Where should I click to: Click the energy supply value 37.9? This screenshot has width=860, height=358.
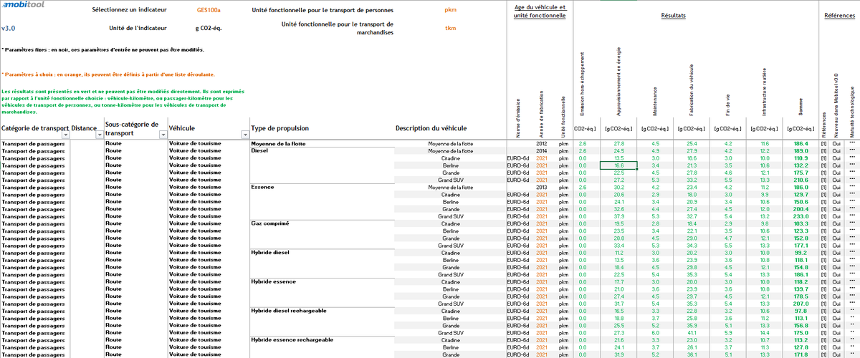(x=619, y=216)
